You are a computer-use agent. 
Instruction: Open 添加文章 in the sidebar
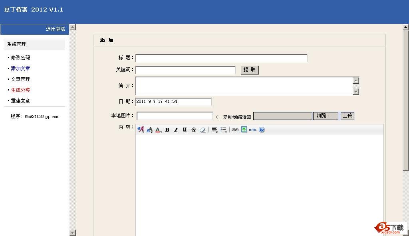point(20,69)
